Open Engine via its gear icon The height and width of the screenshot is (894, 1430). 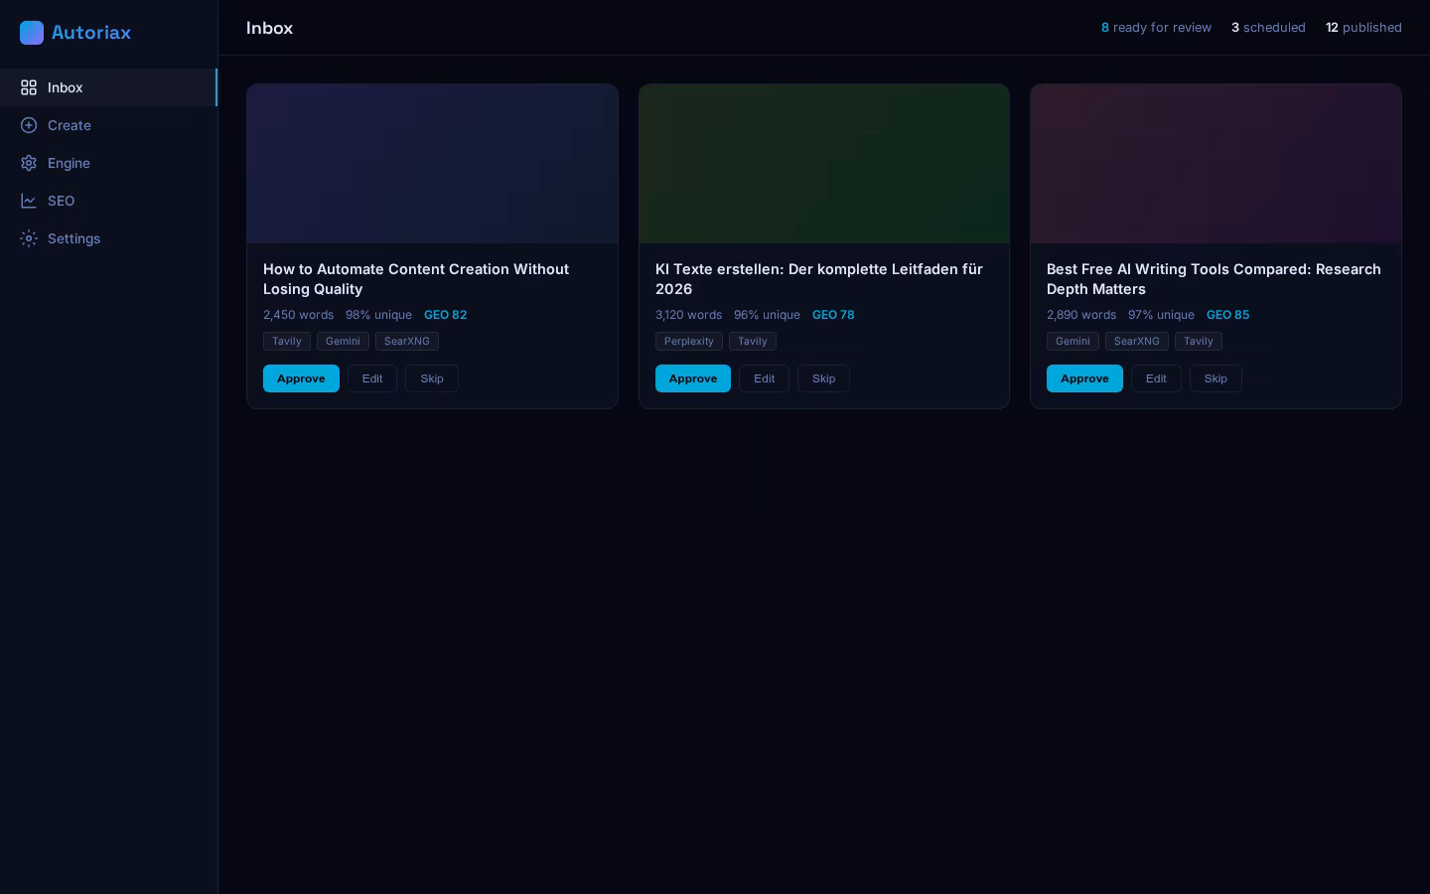point(29,163)
